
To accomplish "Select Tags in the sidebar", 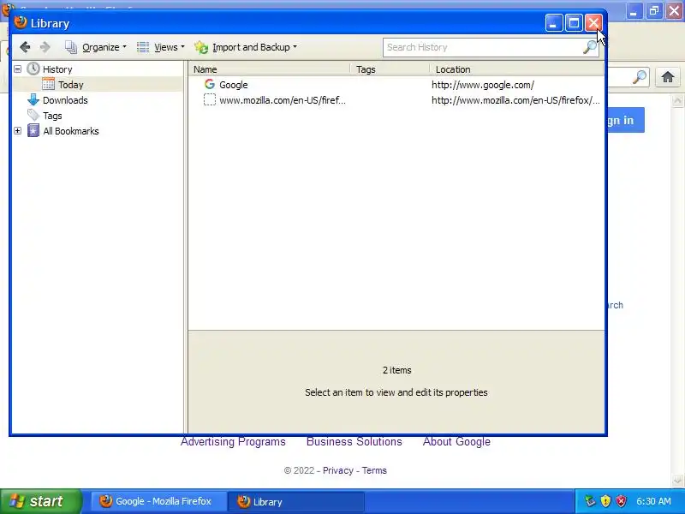I will pyautogui.click(x=52, y=116).
